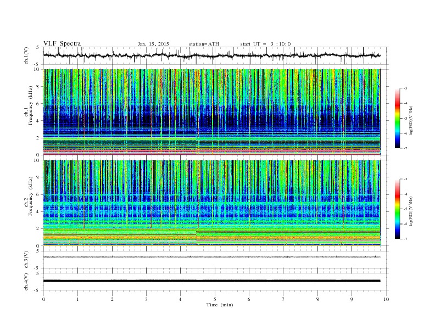
Task: Click the time axis tick label "9"
Action: (x=352, y=299)
